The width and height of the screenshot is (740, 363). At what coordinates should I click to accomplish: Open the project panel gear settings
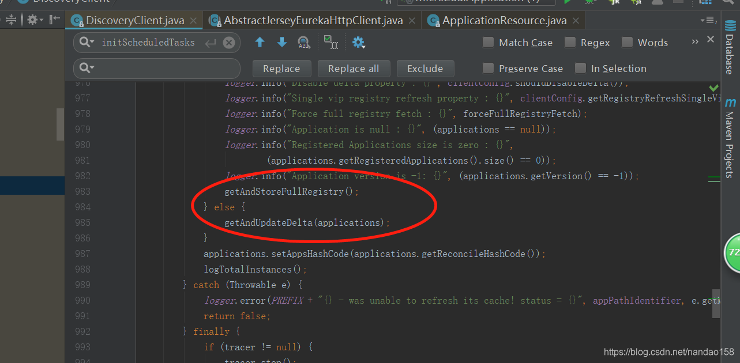[x=35, y=20]
